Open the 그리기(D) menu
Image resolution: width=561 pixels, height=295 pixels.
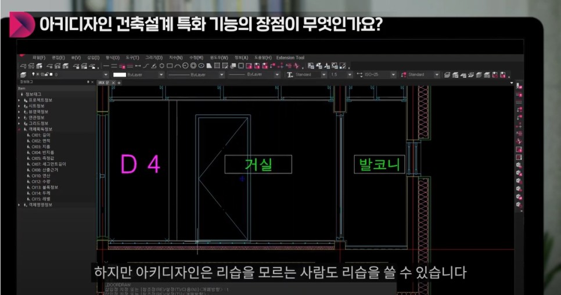click(x=154, y=57)
